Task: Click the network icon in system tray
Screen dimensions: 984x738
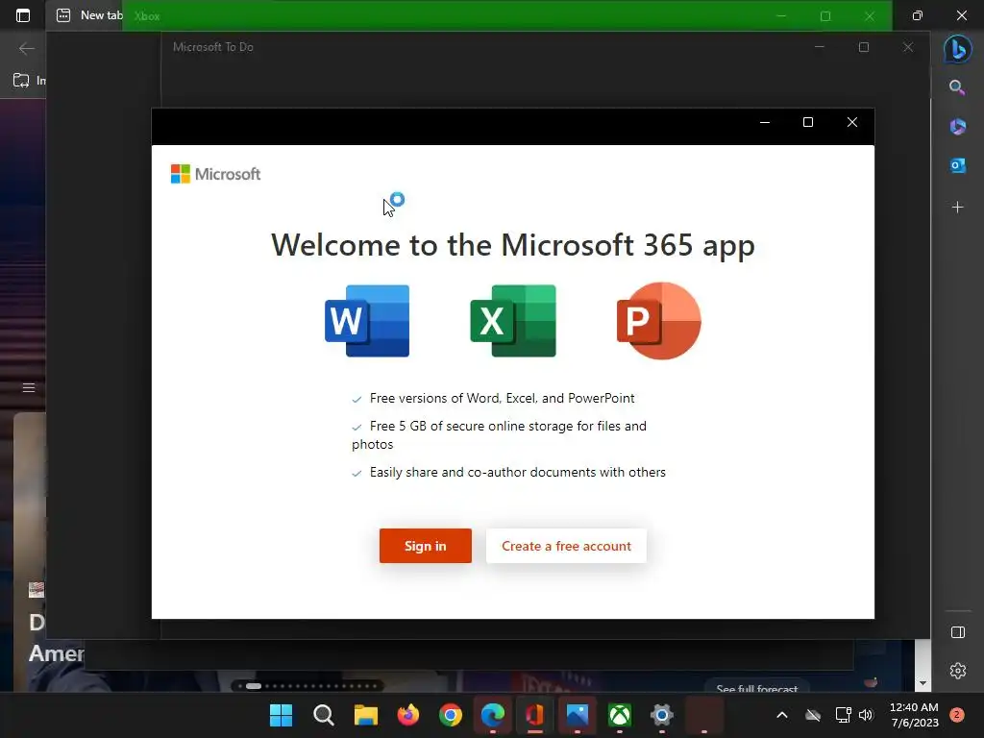Action: 843,715
